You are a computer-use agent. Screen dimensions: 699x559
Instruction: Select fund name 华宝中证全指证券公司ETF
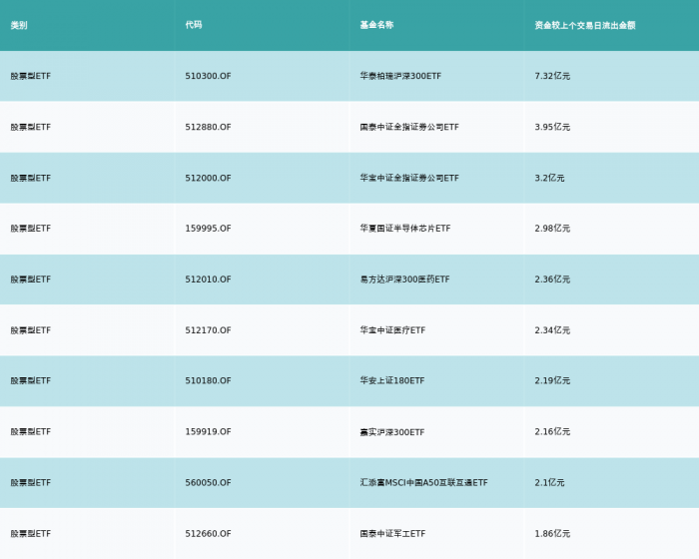pos(409,178)
